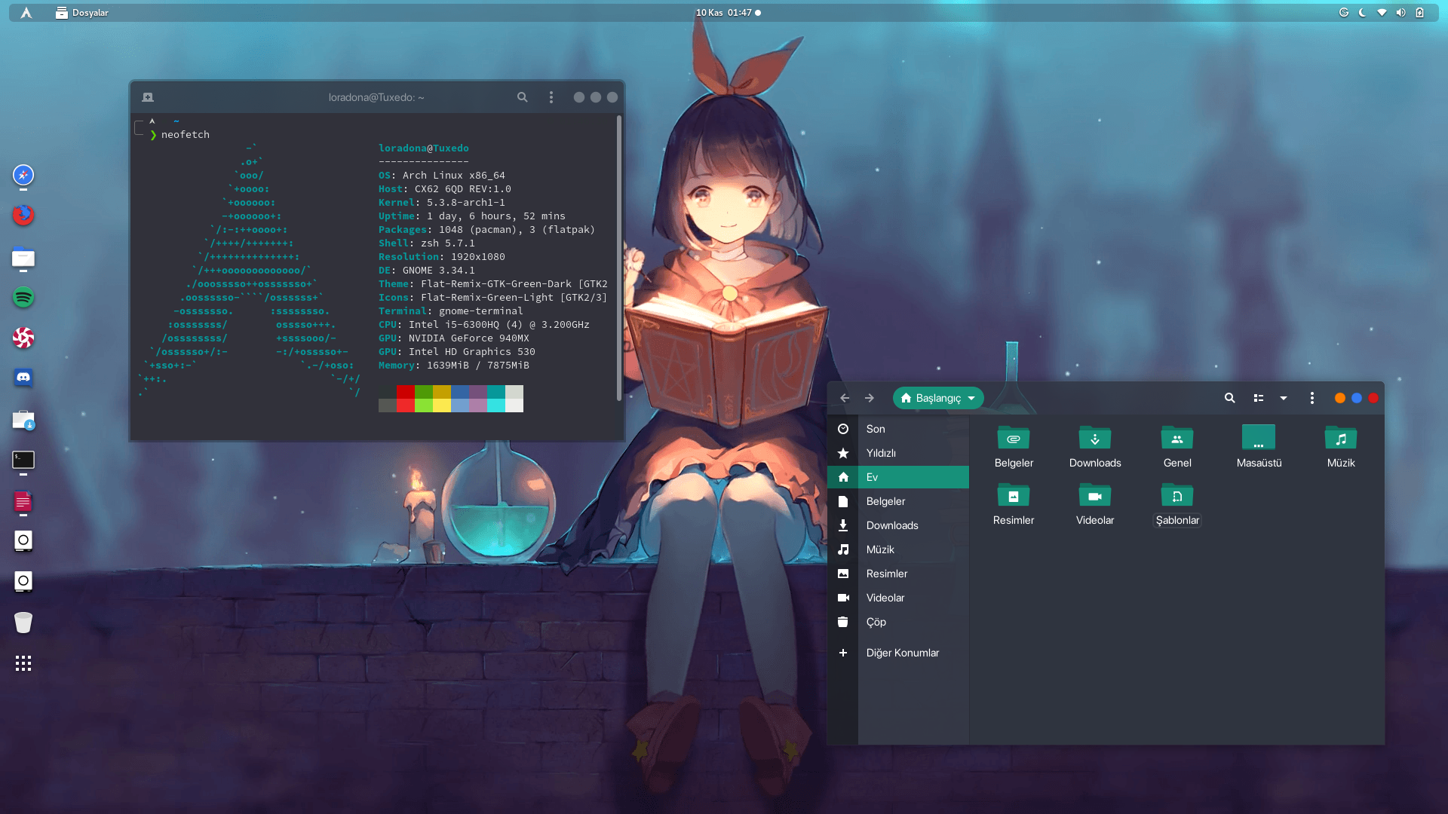1448x814 pixels.
Task: Open the software install icon in the dock
Action: tap(23, 420)
